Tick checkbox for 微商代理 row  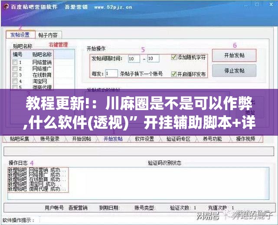pyautogui.click(x=15, y=87)
